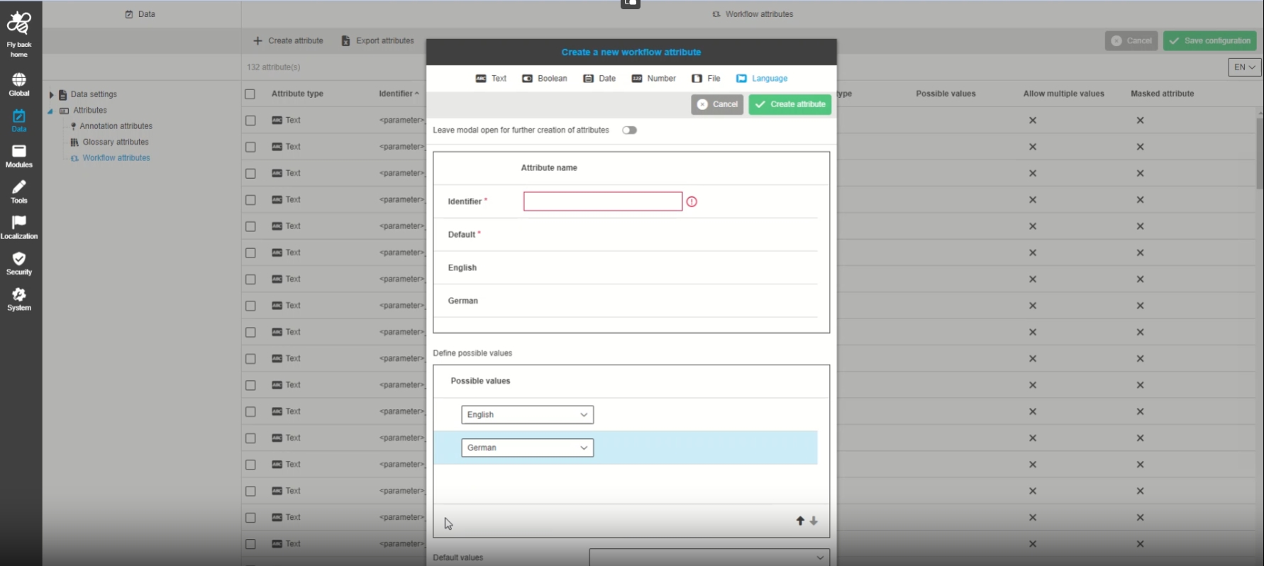The width and height of the screenshot is (1264, 566).
Task: Open the System section in the sidebar
Action: 19,299
